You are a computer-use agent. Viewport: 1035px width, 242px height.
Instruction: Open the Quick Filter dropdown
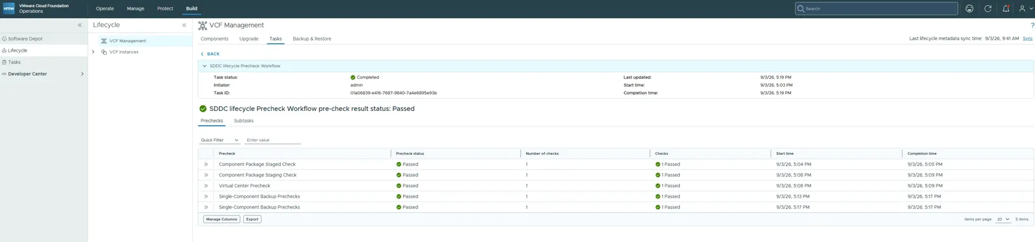pyautogui.click(x=219, y=140)
